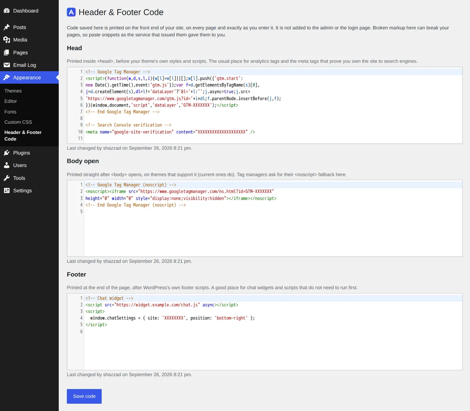The width and height of the screenshot is (470, 411).
Task: Select Header & Footer Code submenu item
Action: coord(23,135)
